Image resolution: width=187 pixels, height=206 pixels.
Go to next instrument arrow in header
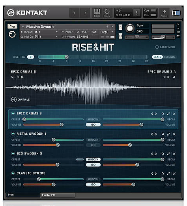click(112, 27)
